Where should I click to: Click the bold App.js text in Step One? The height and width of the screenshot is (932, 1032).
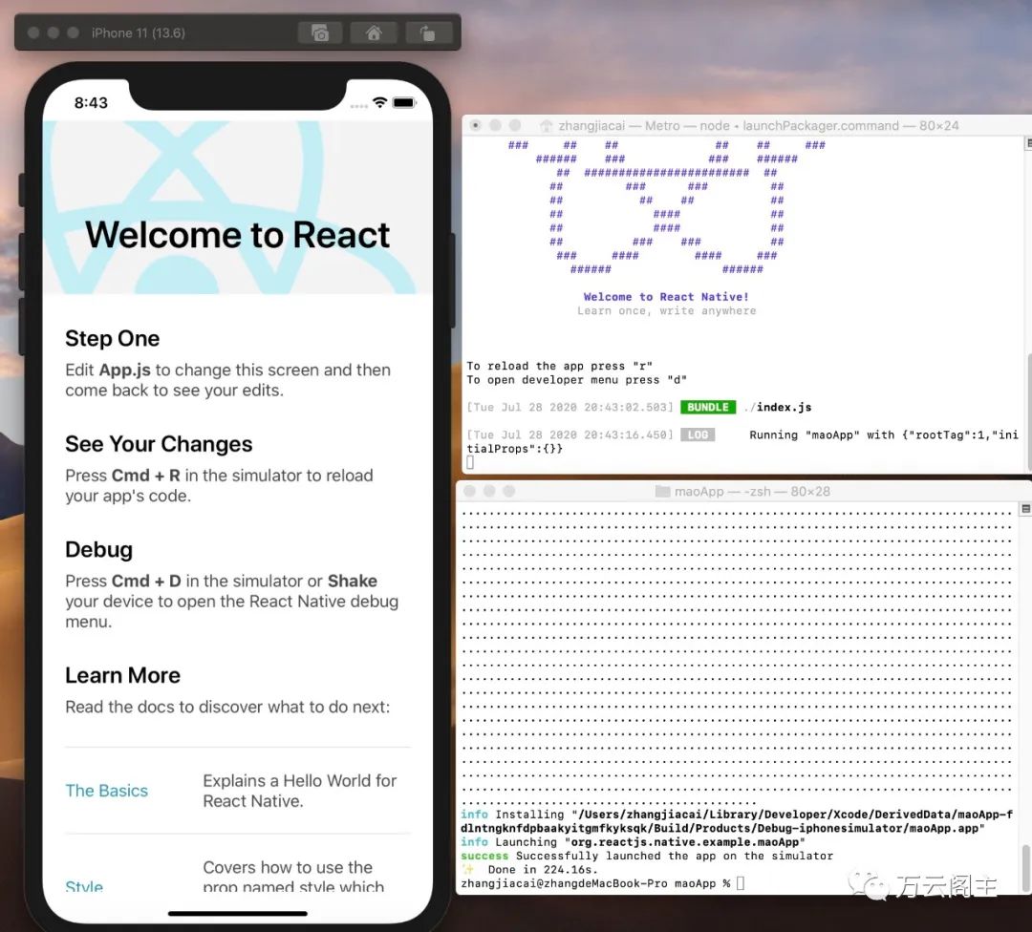click(125, 371)
